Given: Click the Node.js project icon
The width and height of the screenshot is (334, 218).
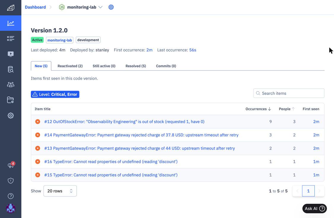Looking at the screenshot, I should 62,7.
